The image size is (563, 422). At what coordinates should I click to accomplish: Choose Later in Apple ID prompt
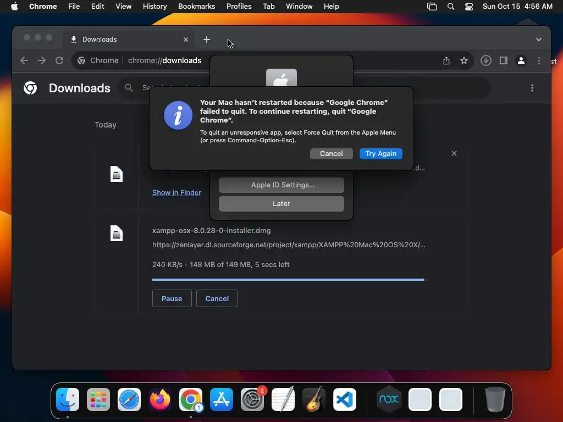(281, 204)
